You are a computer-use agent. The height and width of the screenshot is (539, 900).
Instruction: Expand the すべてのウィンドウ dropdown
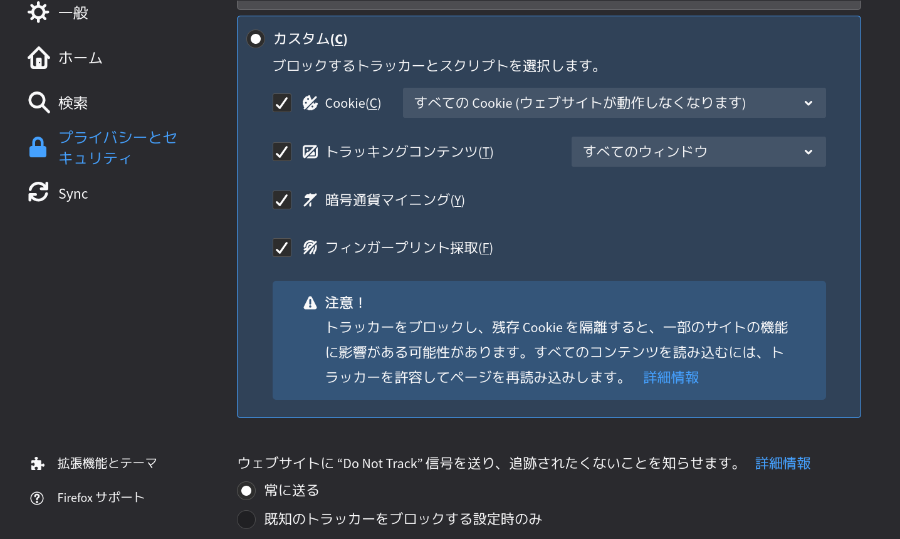(699, 152)
